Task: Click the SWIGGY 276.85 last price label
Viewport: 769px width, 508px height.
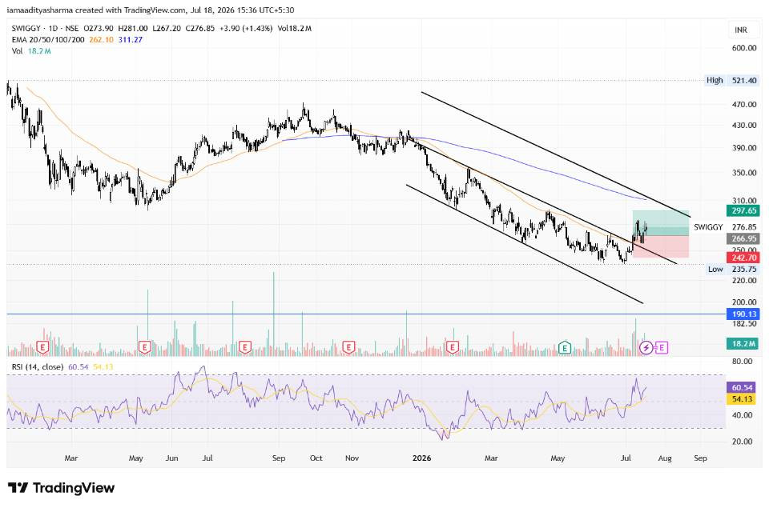Action: point(725,227)
